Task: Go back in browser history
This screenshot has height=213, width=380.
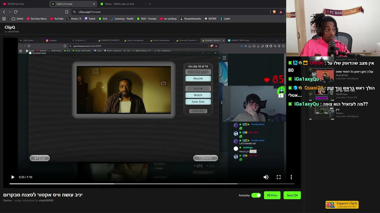Action: [x=4, y=12]
